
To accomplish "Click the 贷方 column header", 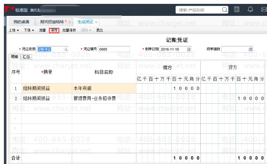I will click(x=233, y=67).
